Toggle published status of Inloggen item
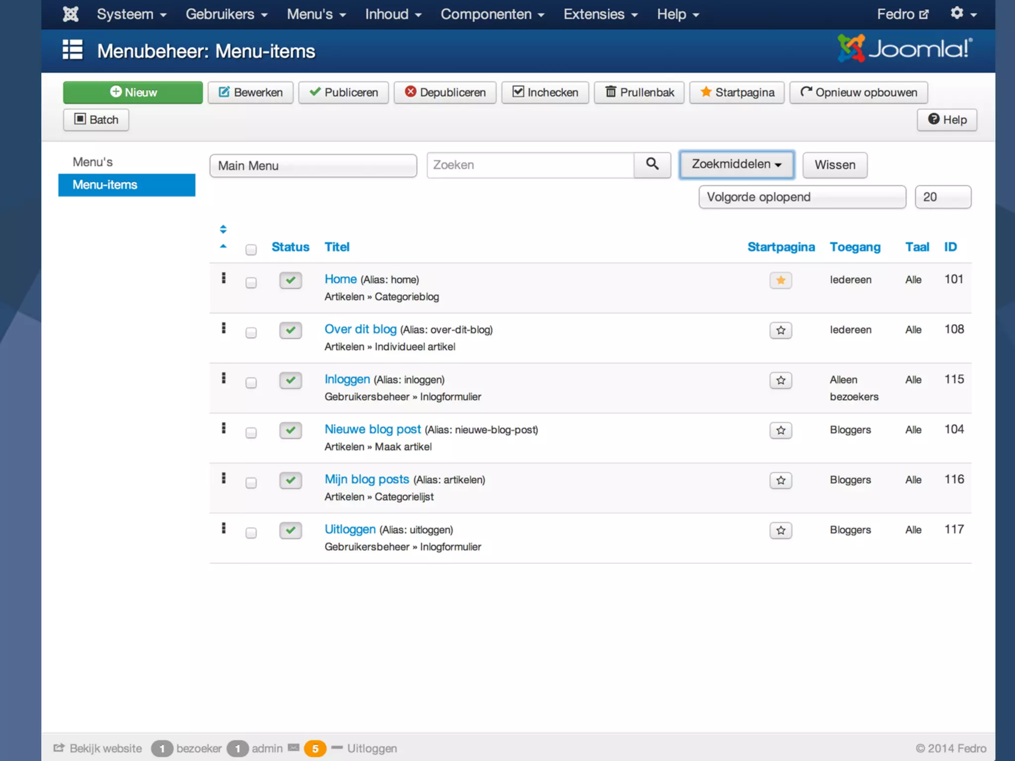This screenshot has width=1015, height=761. coord(290,380)
